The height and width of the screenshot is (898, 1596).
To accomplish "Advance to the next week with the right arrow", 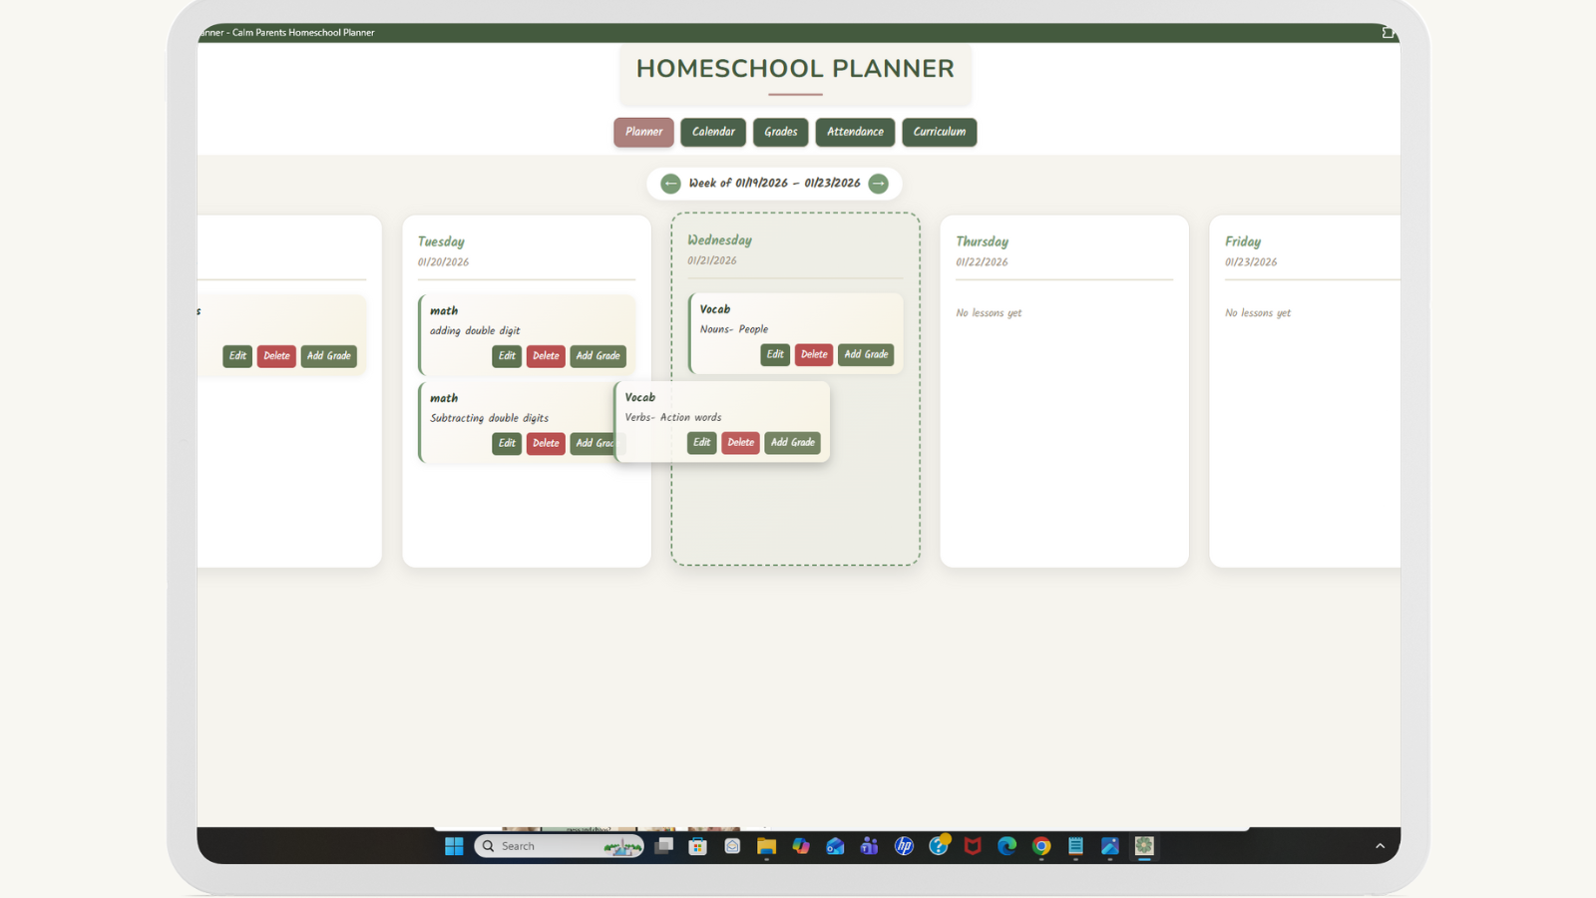I will pyautogui.click(x=879, y=183).
